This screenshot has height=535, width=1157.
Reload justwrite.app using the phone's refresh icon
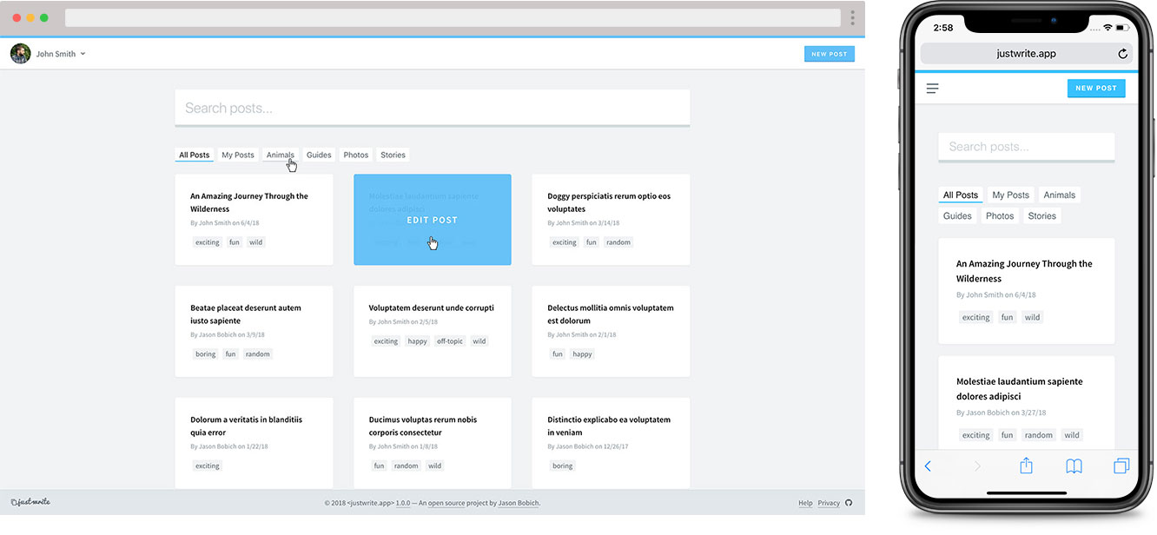(x=1123, y=53)
